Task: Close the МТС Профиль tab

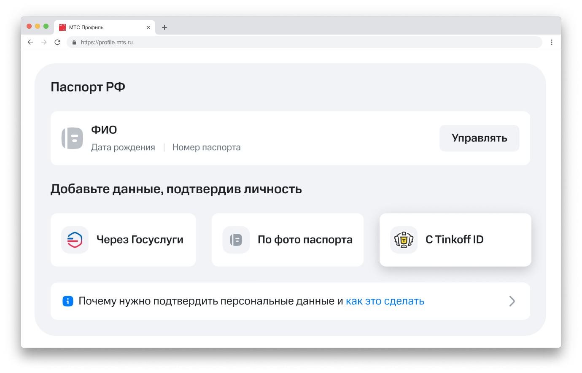Action: pyautogui.click(x=148, y=27)
